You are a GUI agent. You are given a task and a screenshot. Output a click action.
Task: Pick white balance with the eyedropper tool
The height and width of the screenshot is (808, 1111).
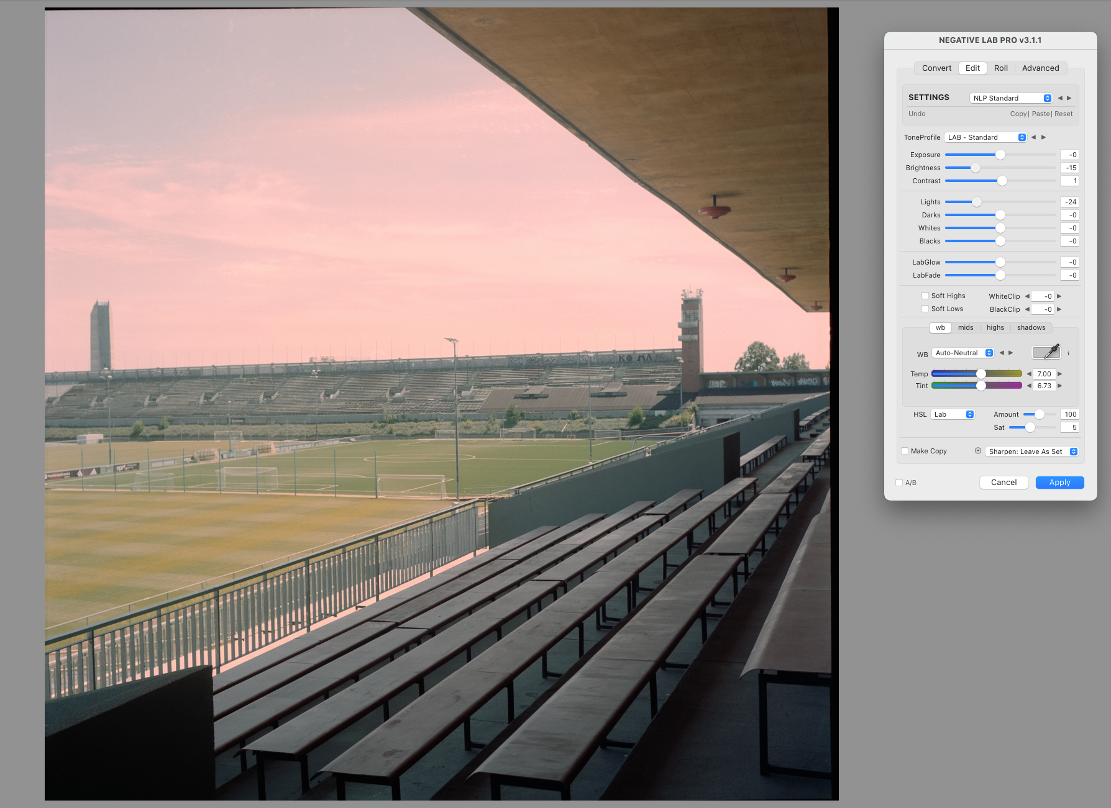[x=1046, y=352]
